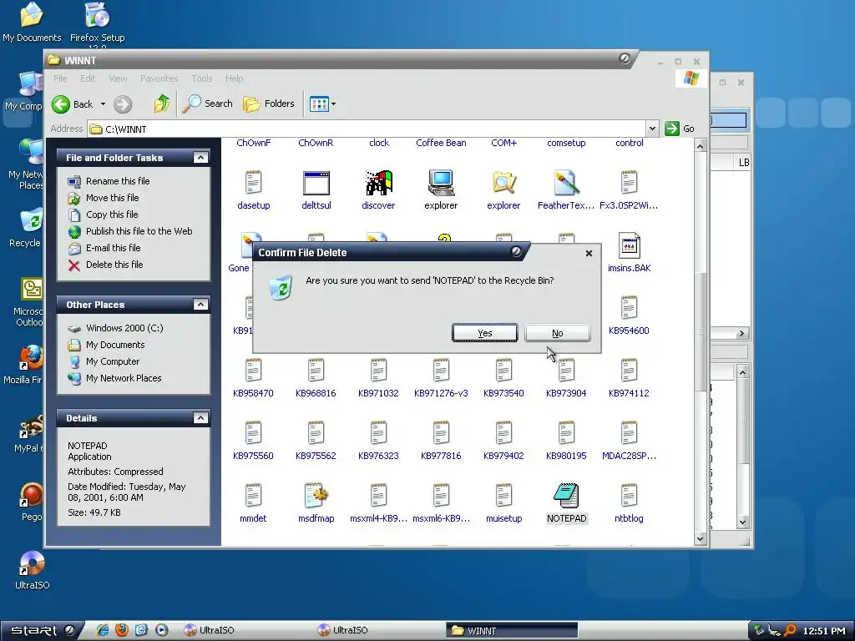Open the Edit menu
This screenshot has width=855, height=641.
click(88, 78)
